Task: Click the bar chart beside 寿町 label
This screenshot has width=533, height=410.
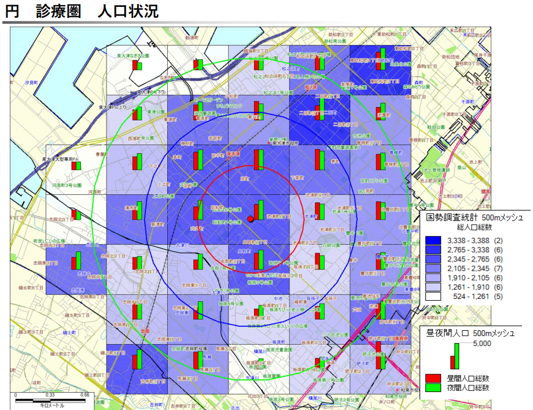Action: click(319, 159)
